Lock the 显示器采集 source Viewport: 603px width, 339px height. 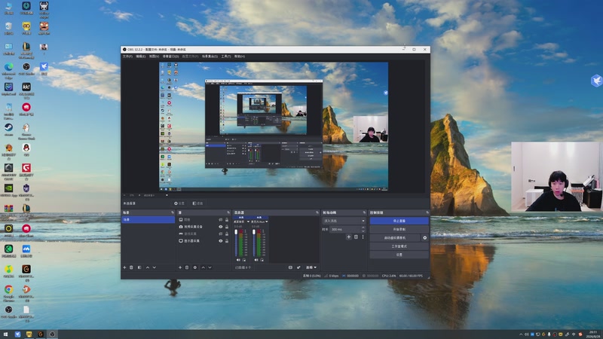(227, 241)
